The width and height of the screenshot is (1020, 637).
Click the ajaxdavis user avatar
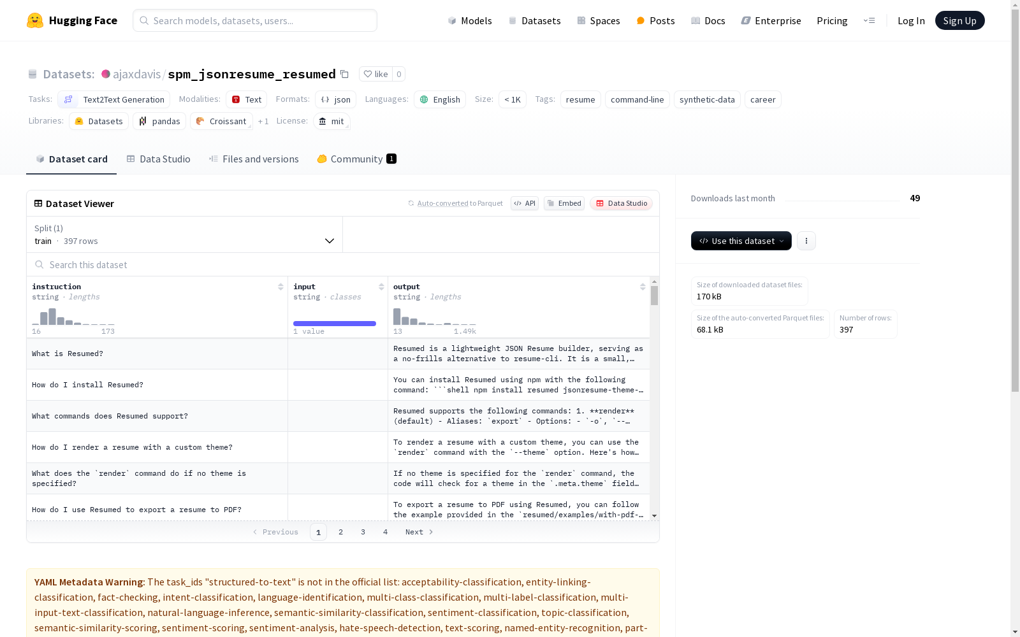coord(106,74)
